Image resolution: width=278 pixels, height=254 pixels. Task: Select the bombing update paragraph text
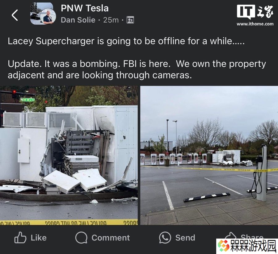click(x=137, y=69)
